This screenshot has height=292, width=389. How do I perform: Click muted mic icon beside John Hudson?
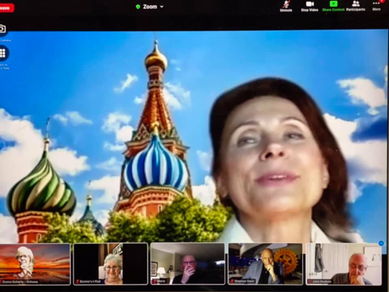[310, 281]
